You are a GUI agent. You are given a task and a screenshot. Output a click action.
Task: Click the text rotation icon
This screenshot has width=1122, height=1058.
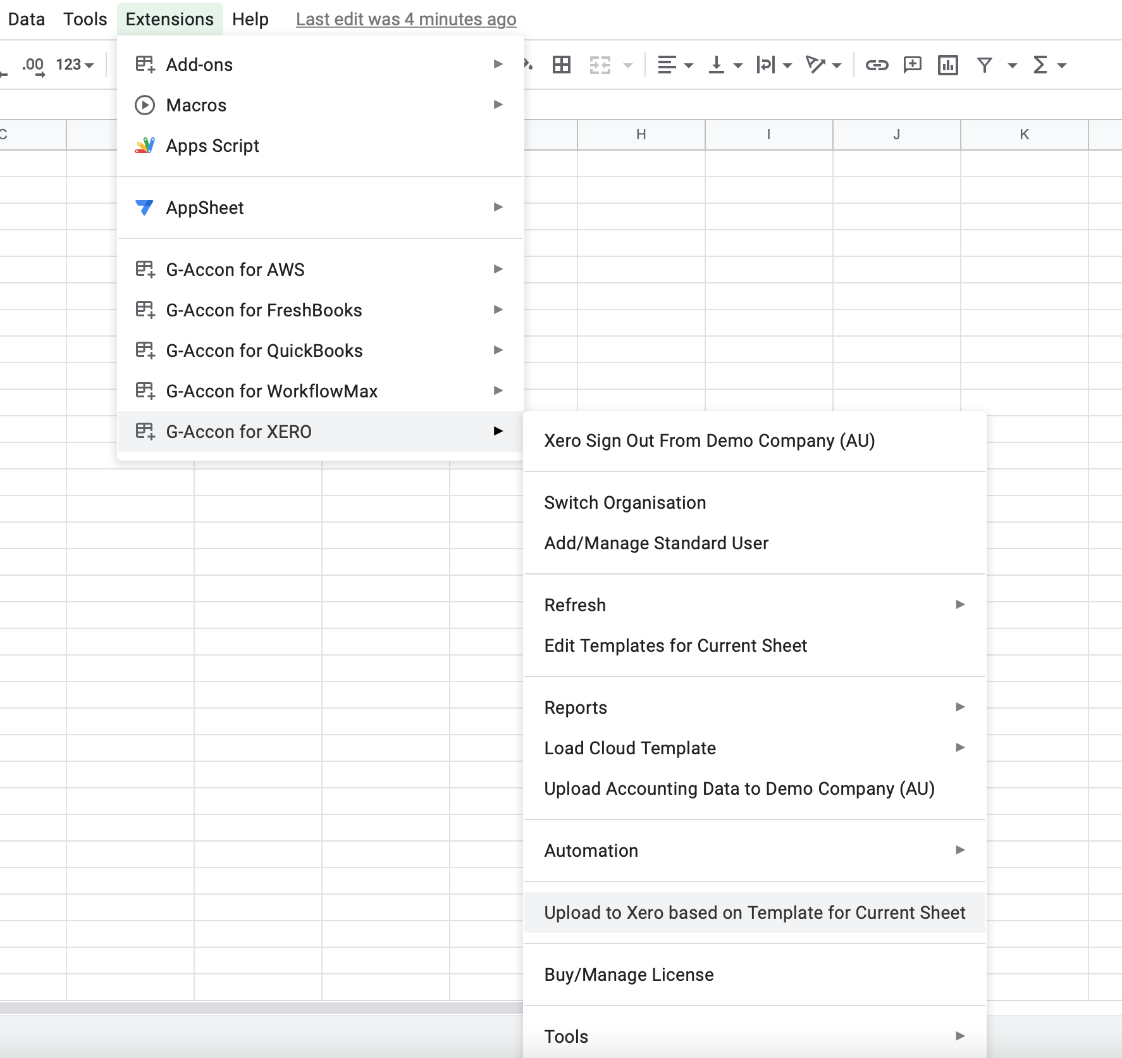(815, 65)
